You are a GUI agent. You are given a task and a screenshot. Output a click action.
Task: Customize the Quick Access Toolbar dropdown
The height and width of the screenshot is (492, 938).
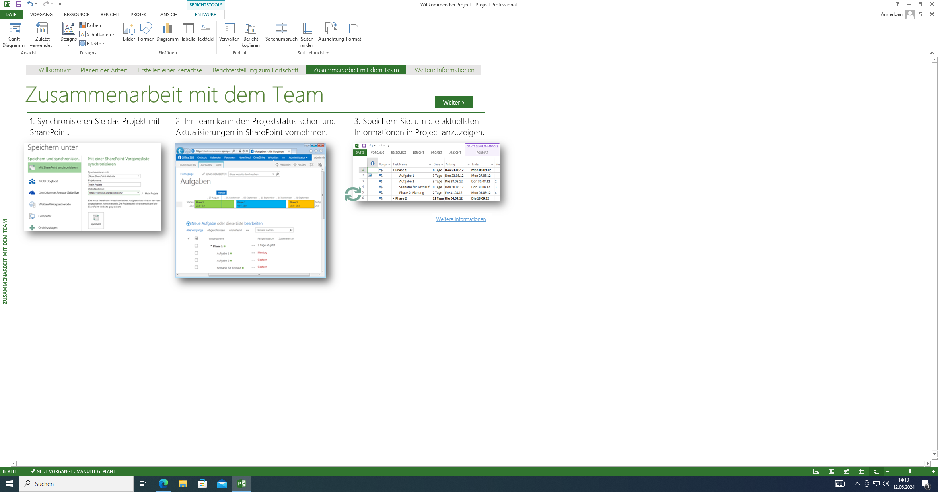[60, 4]
